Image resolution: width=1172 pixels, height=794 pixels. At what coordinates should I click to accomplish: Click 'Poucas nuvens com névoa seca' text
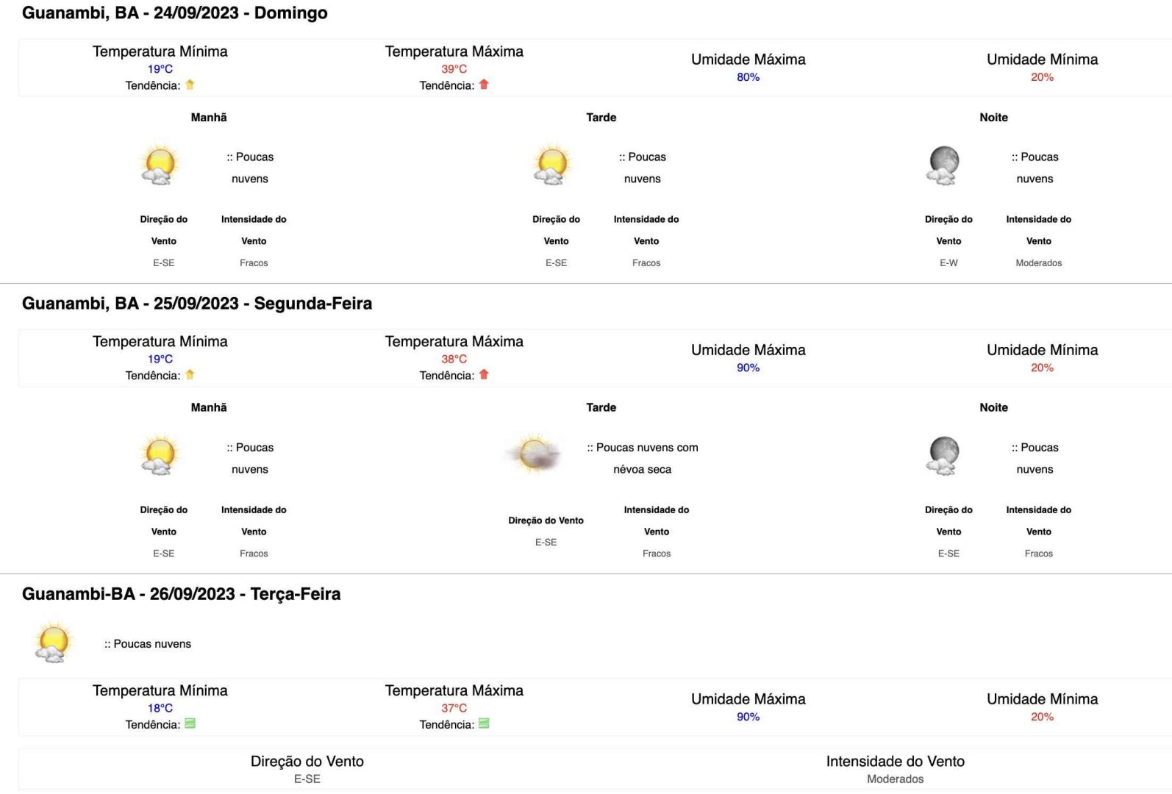pyautogui.click(x=643, y=458)
